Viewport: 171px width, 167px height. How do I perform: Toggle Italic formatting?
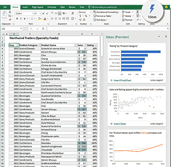point(21,19)
